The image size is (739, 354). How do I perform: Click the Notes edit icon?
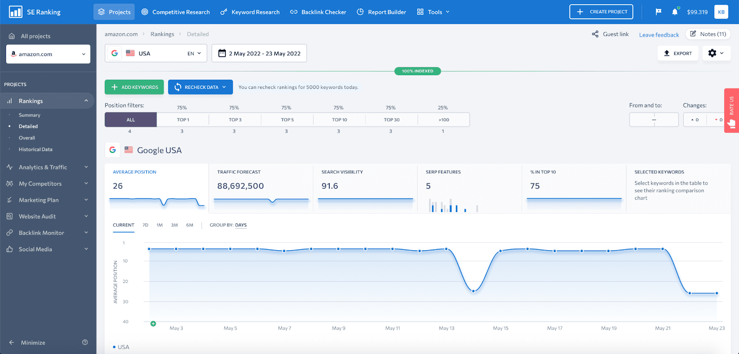coord(693,34)
